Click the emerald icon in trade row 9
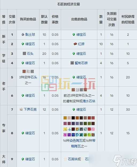This screenshot has height=167, width=137. [x=23, y=159]
